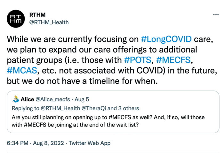Open the three-dot more options menu
This screenshot has width=224, height=153.
(216, 15)
